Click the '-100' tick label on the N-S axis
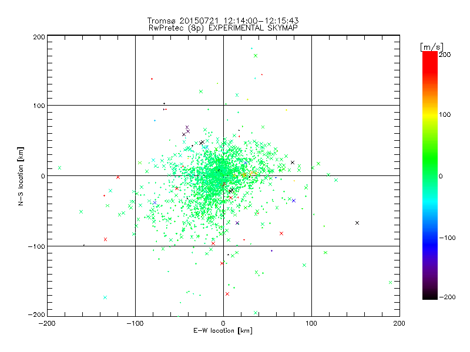The height and width of the screenshot is (352, 470). (36, 246)
